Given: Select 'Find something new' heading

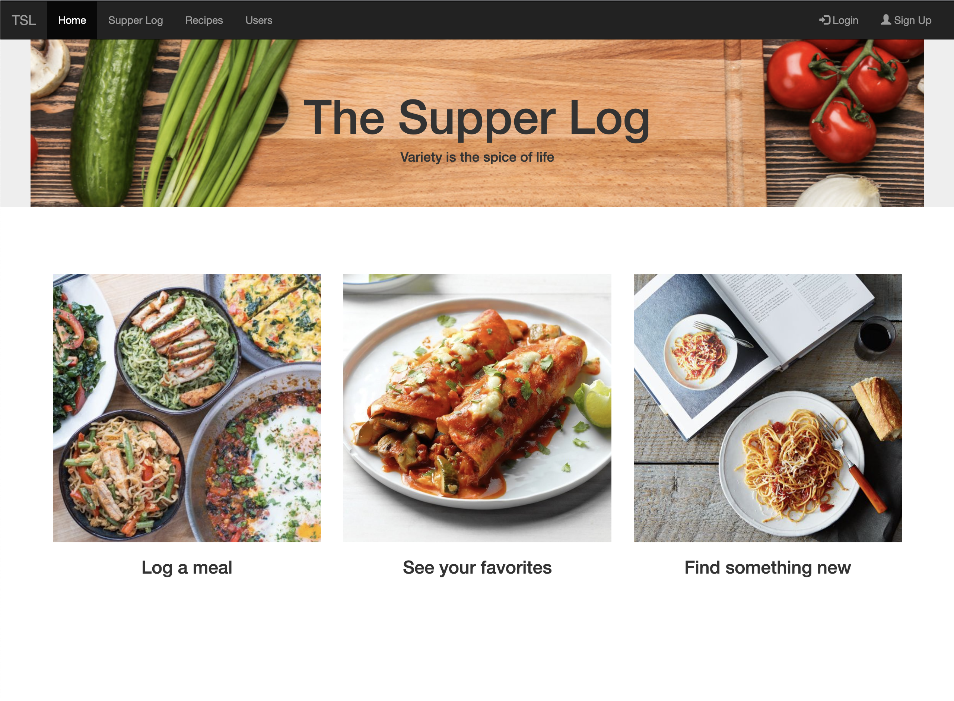Looking at the screenshot, I should 767,567.
